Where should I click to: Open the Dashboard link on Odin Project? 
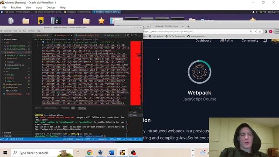[204, 41]
